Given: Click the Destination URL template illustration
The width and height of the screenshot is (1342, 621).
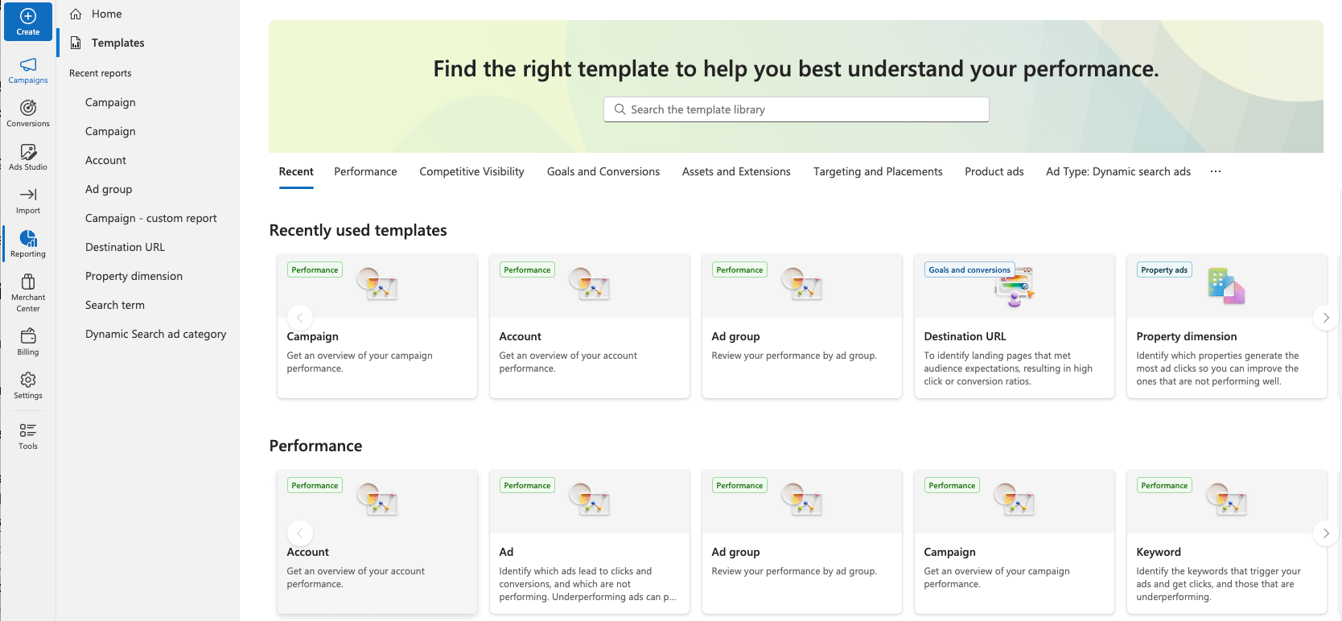Looking at the screenshot, I should (x=1015, y=286).
